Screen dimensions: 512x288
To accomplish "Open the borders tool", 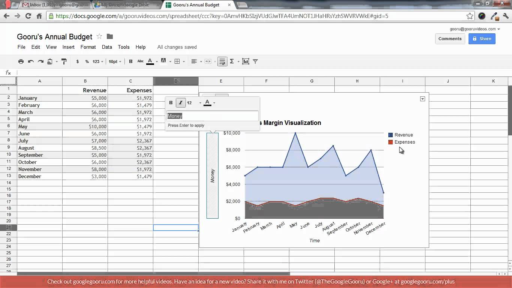I will pyautogui.click(x=177, y=61).
